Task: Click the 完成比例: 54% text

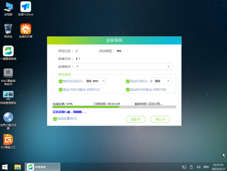Action: 62,104
